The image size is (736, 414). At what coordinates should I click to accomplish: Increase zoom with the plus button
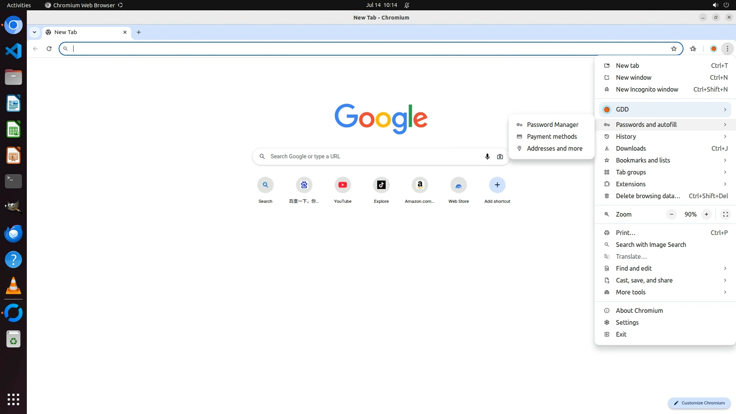[x=706, y=214]
